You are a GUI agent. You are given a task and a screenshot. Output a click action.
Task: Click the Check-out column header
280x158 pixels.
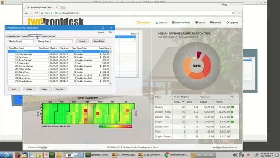coord(64,48)
